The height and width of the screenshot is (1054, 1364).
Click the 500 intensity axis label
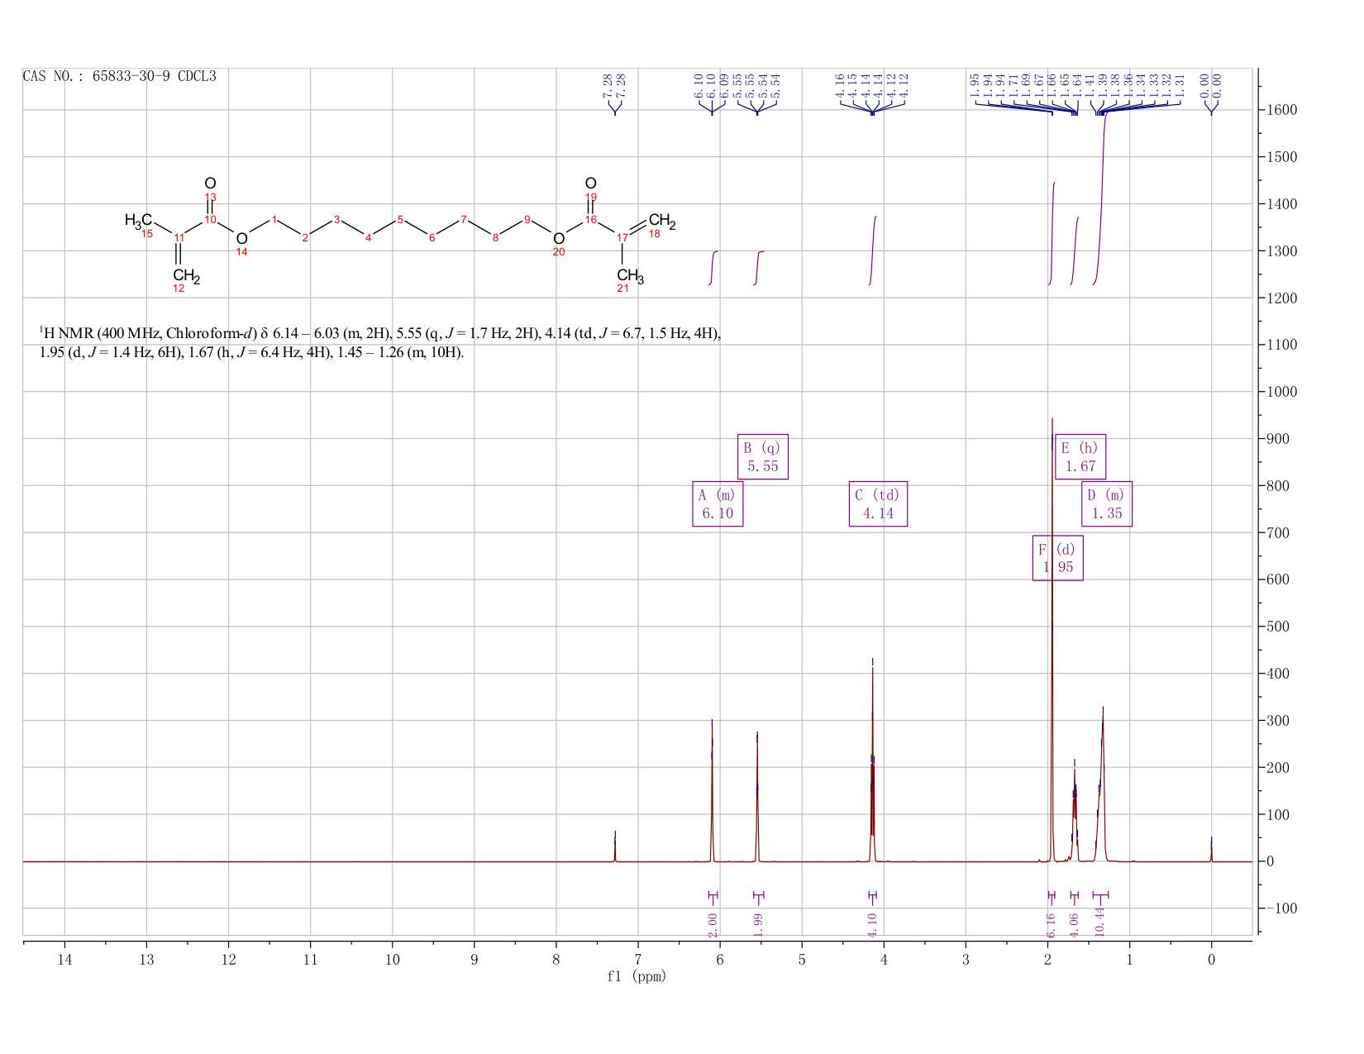pyautogui.click(x=1276, y=627)
